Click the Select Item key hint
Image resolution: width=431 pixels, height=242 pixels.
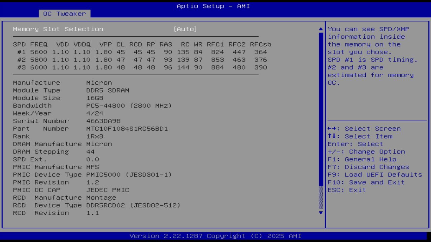(x=360, y=136)
